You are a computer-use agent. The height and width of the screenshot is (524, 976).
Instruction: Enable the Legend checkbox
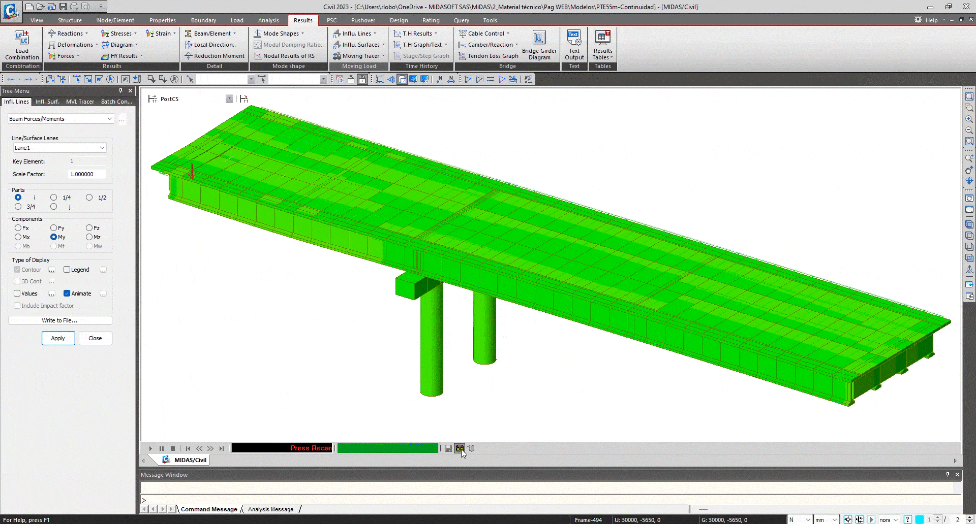67,270
